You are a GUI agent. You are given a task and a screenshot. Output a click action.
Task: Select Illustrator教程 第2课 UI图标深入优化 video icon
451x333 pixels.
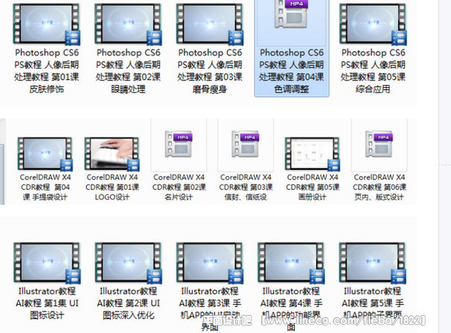point(128,263)
